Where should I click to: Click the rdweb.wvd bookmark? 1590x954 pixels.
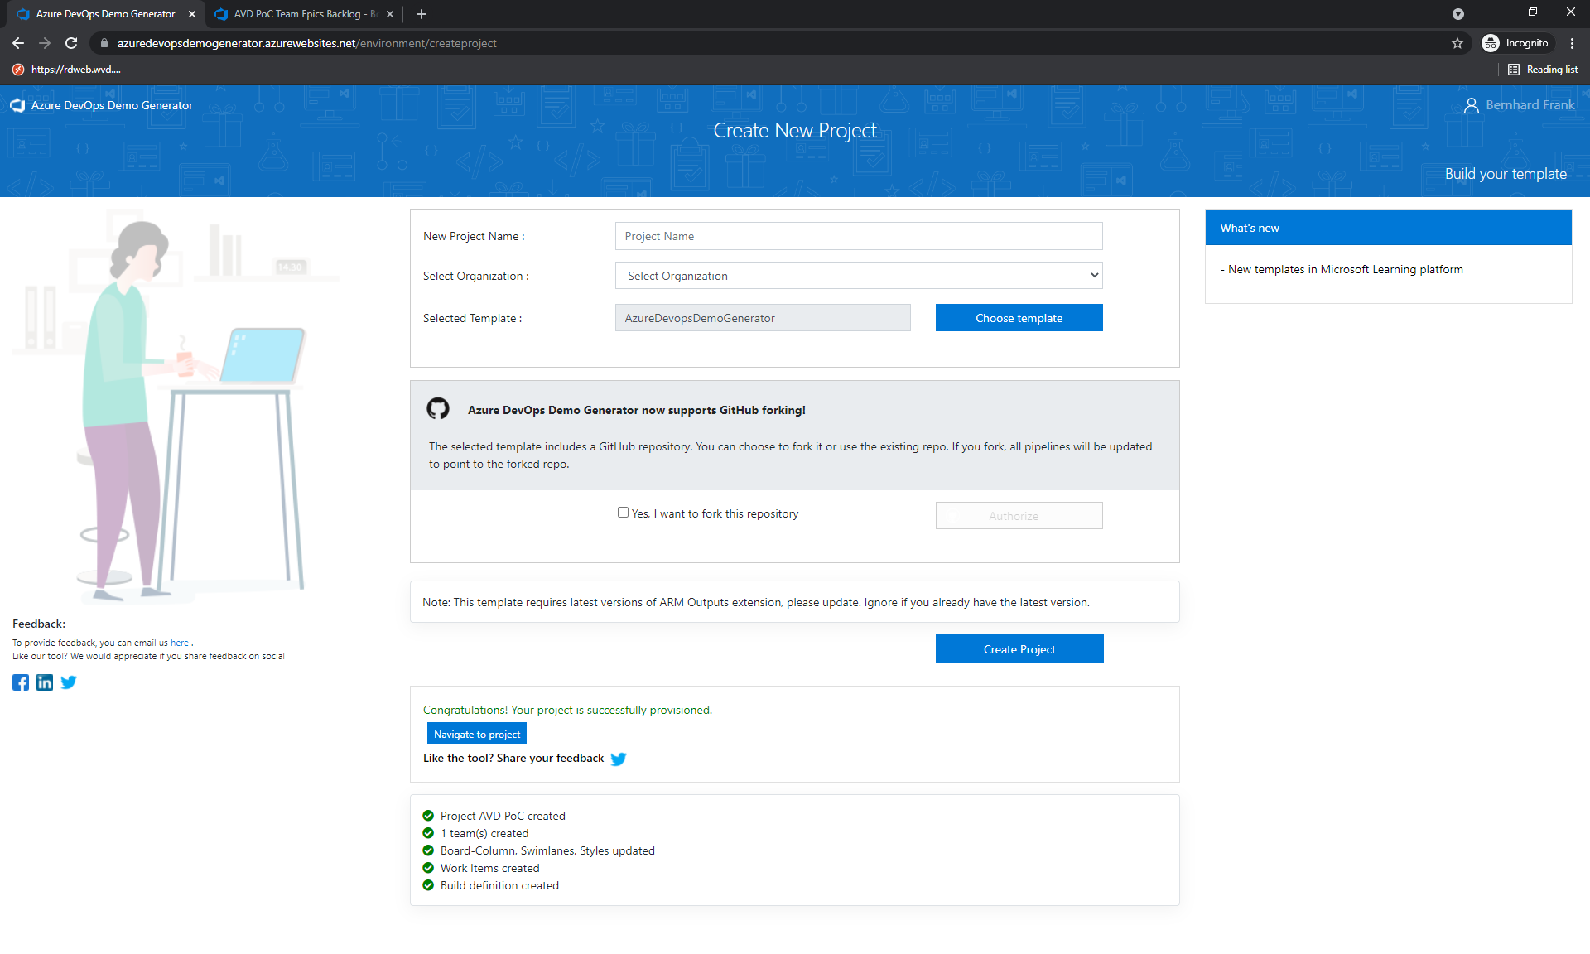point(67,70)
